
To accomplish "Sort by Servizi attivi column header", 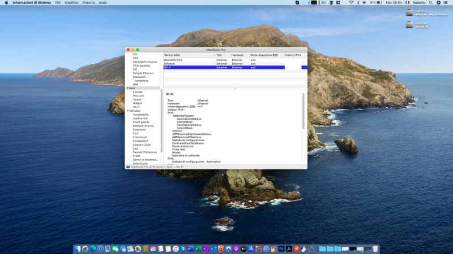I will pyautogui.click(x=173, y=55).
